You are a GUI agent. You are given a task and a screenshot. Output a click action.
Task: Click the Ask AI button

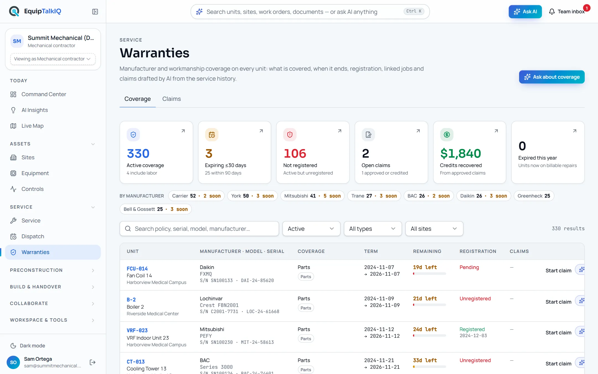[525, 12]
